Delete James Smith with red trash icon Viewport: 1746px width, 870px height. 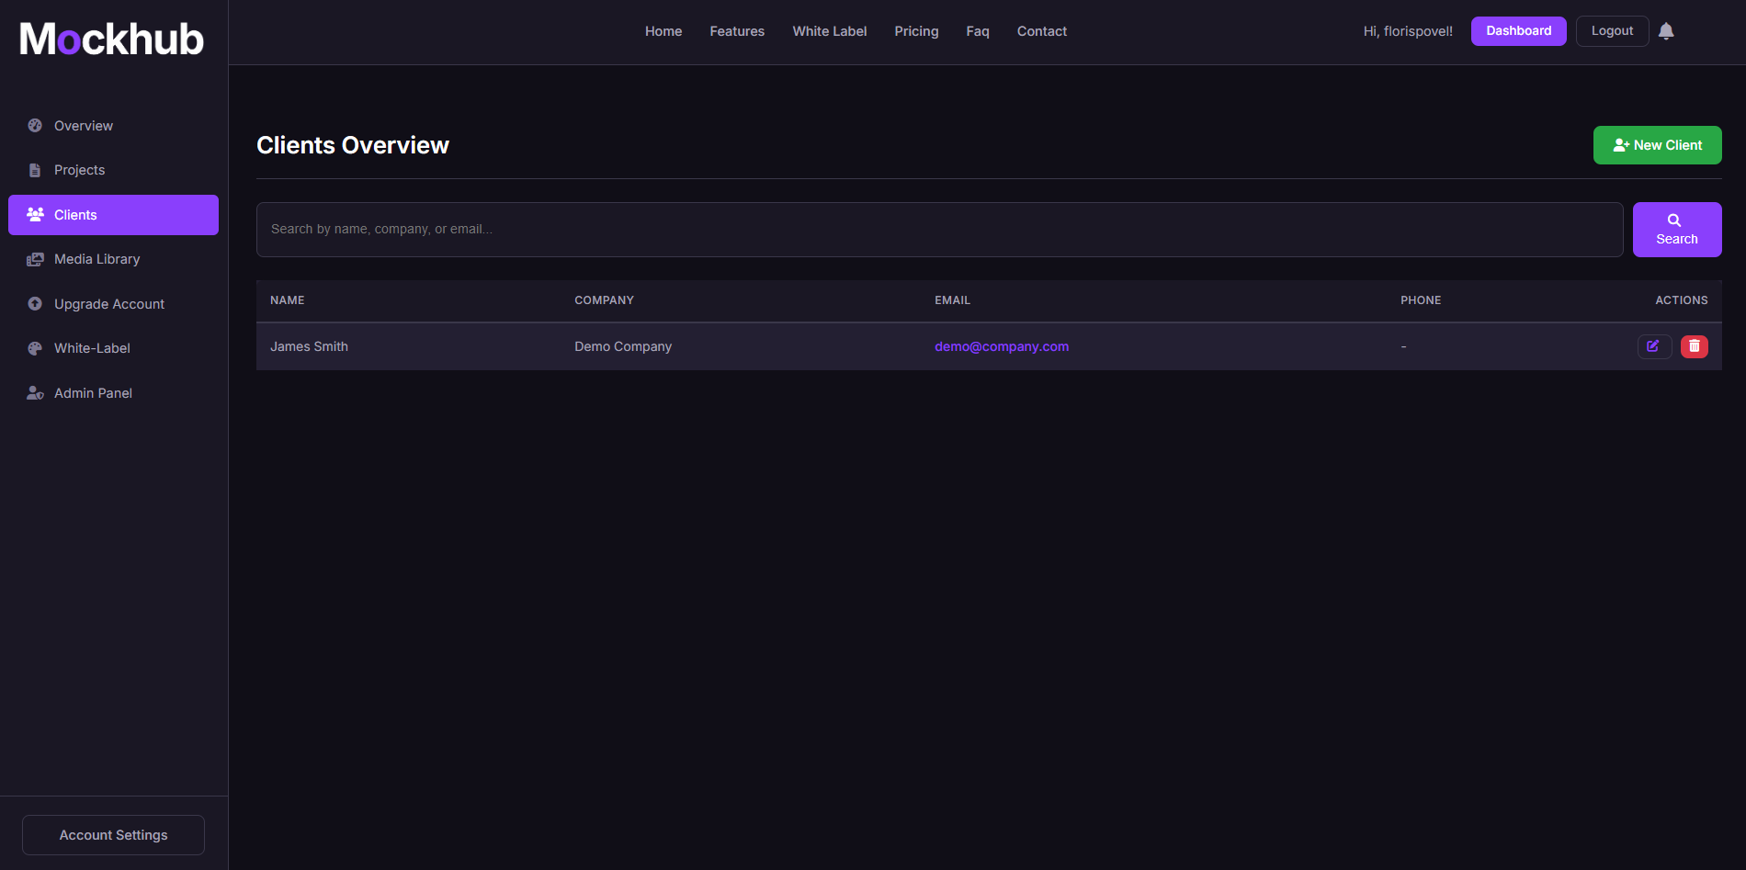click(1694, 346)
